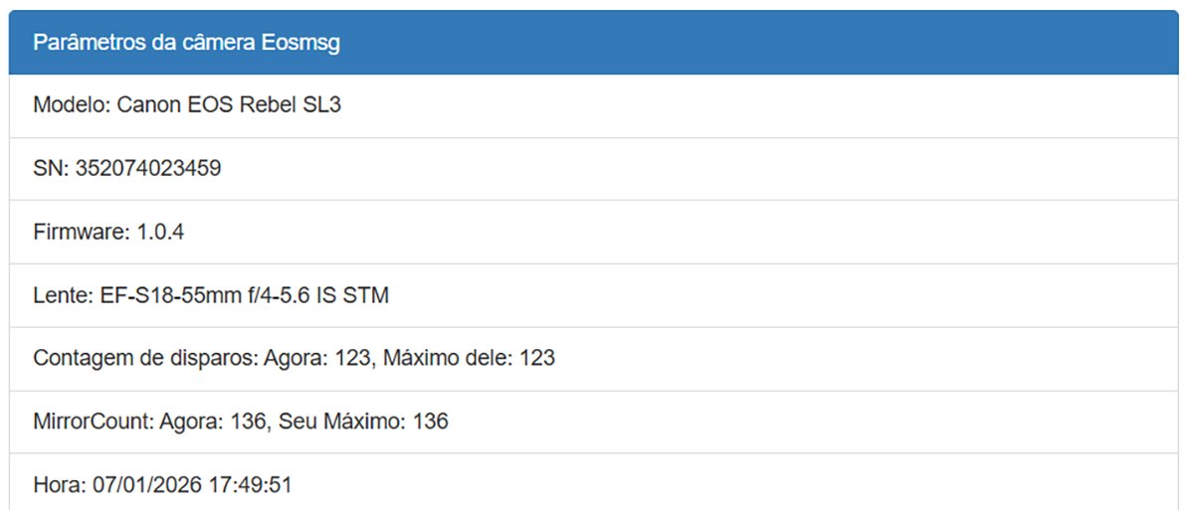Click the Parâmetros da câmera Eosmsg header
Image resolution: width=1194 pixels, height=510 pixels.
186,43
